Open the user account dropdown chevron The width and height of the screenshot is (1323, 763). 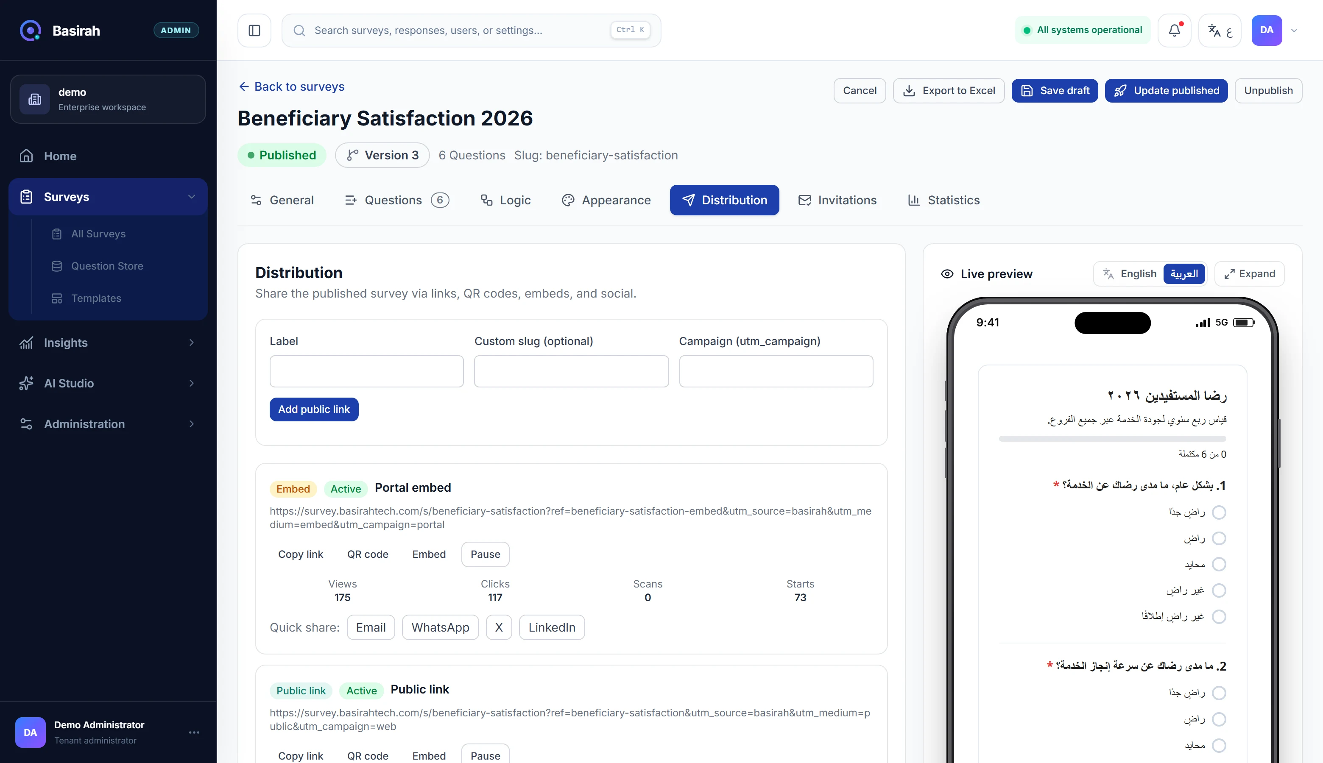pyautogui.click(x=1294, y=31)
